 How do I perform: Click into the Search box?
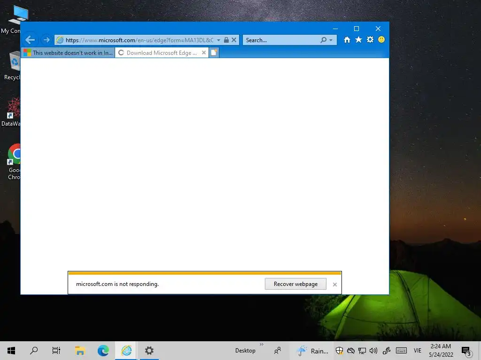click(281, 40)
